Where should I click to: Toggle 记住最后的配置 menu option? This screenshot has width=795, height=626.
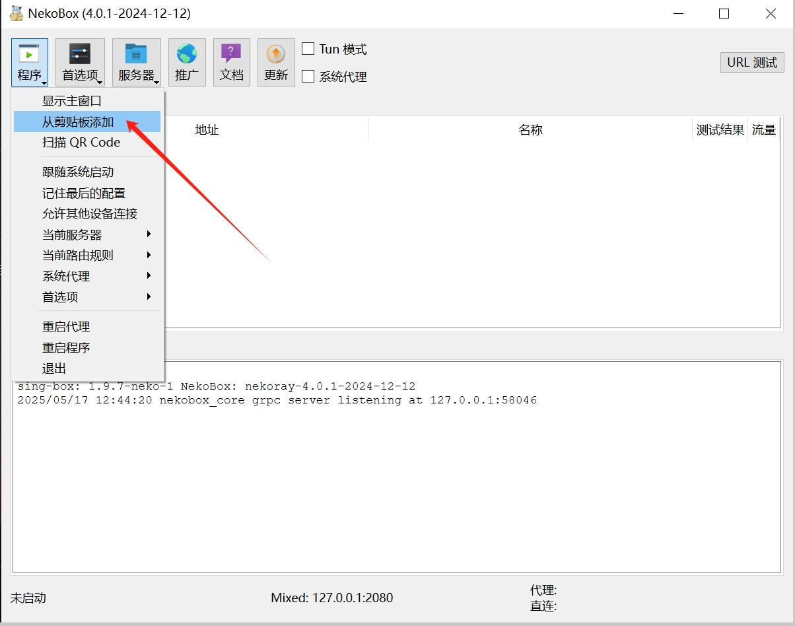(87, 193)
